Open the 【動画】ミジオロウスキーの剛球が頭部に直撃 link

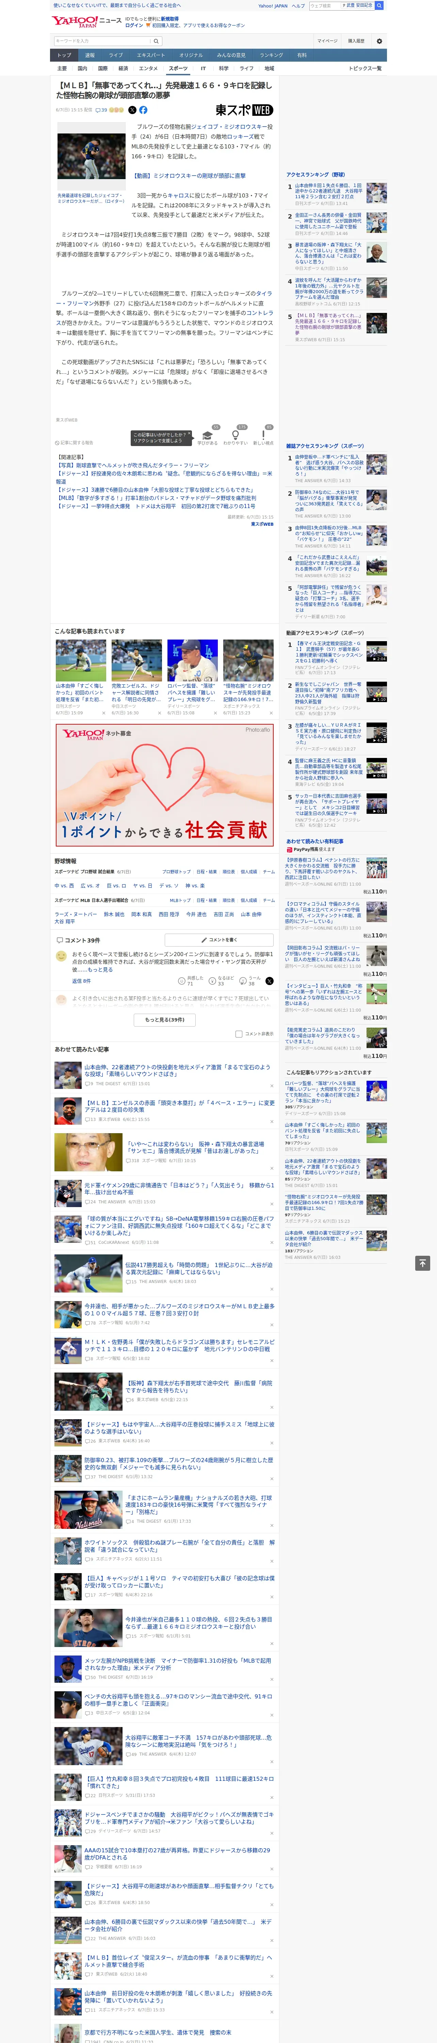tap(189, 176)
